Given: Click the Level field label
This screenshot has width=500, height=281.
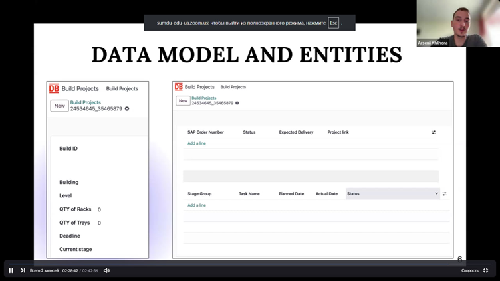Looking at the screenshot, I should pos(65,195).
